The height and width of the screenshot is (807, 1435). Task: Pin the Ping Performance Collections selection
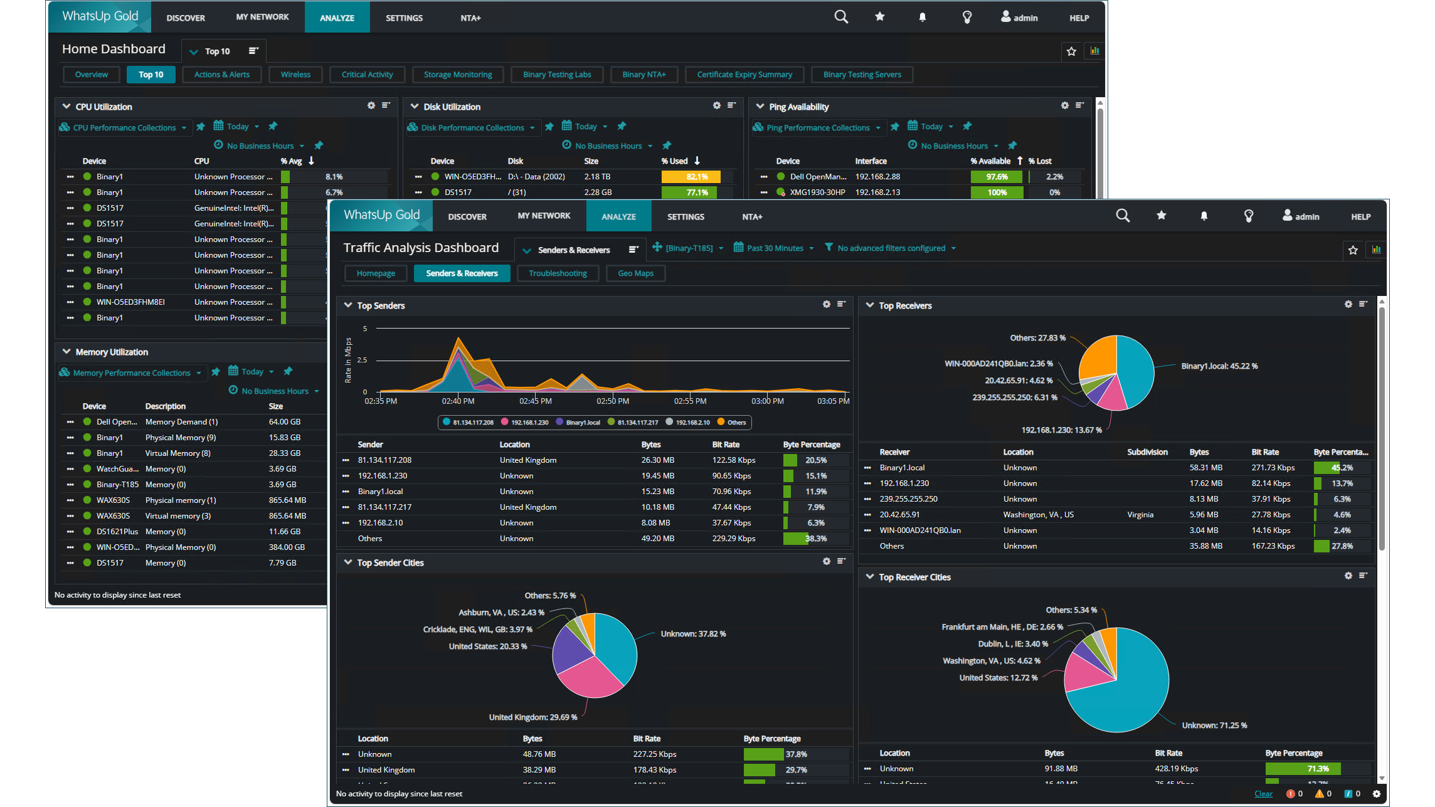click(895, 127)
